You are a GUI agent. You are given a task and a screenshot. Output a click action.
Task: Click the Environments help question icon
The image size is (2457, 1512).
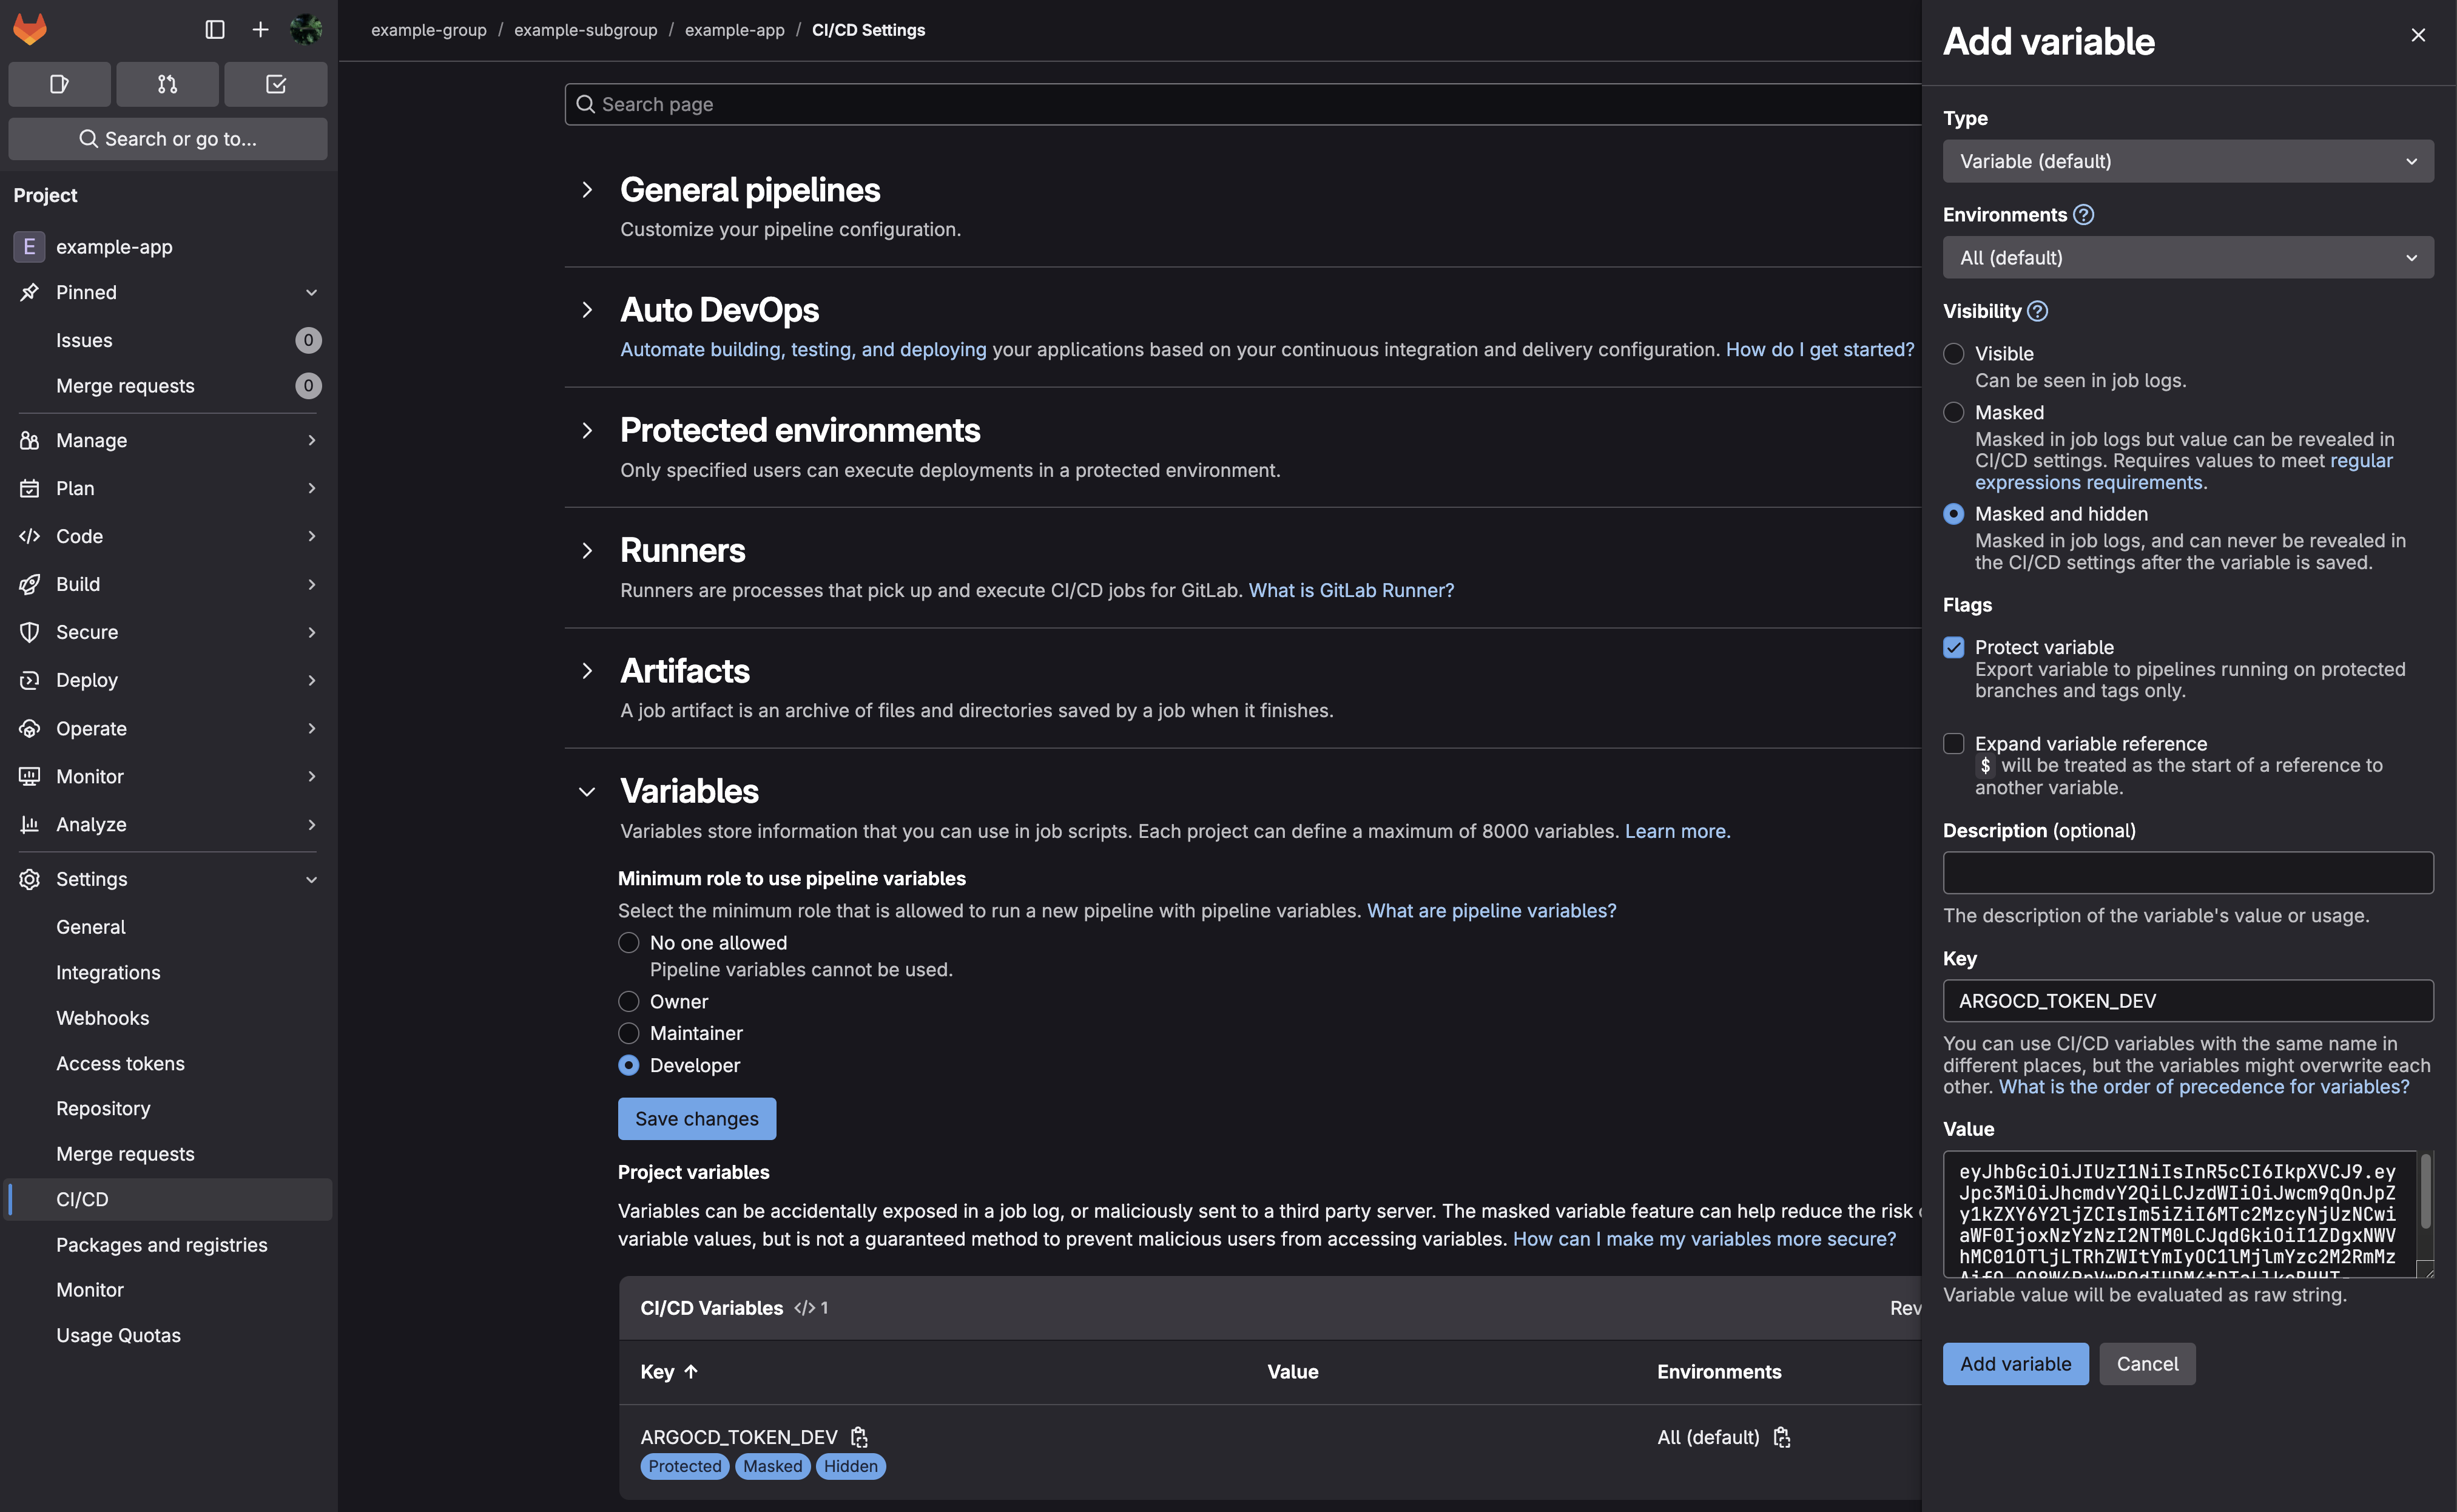coord(2083,215)
